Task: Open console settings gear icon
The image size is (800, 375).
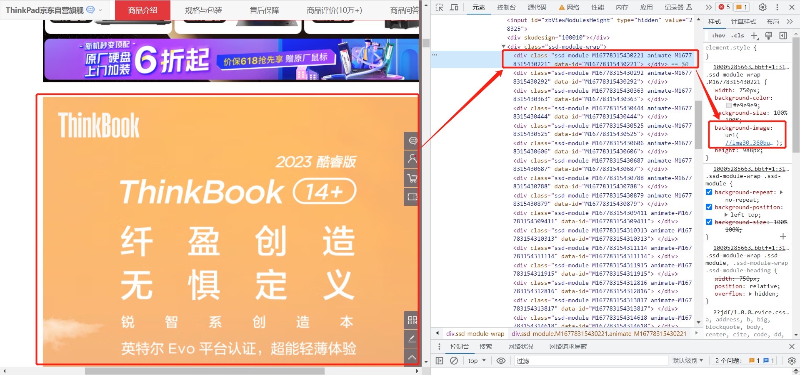Action: click(792, 360)
